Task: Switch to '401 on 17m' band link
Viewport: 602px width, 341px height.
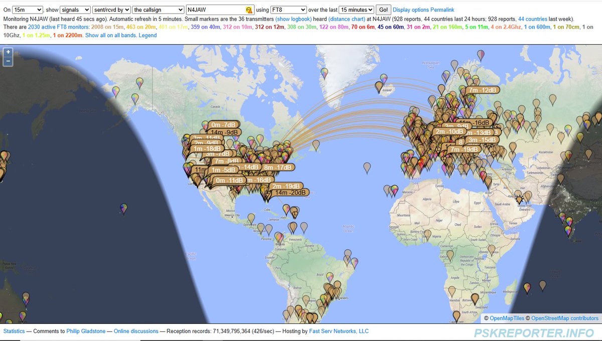Action: coord(173,27)
